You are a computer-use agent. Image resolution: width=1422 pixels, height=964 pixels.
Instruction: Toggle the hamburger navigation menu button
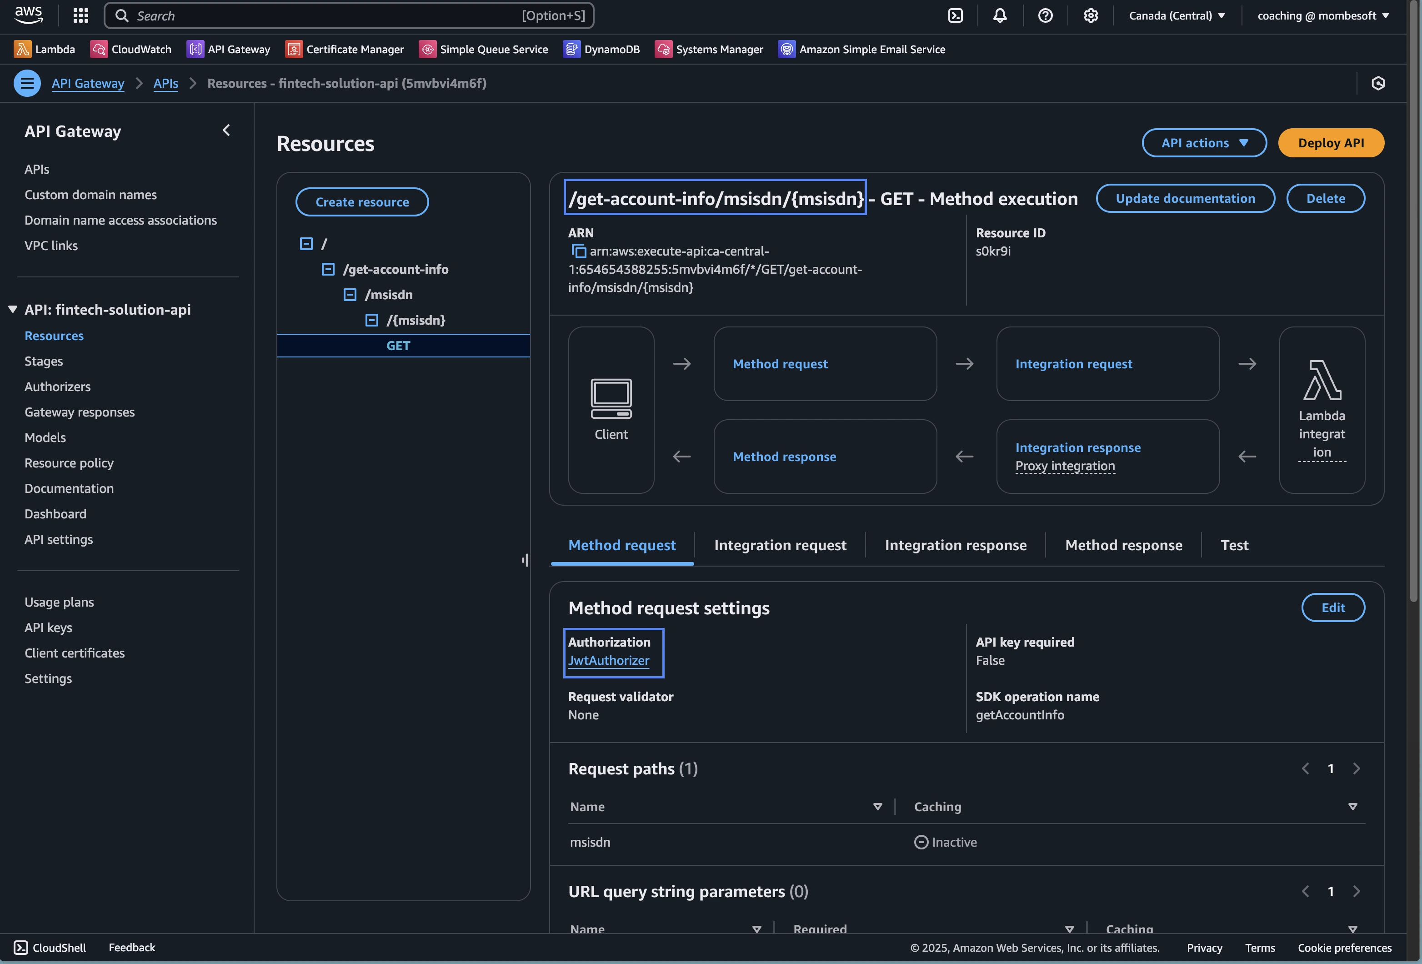pyautogui.click(x=27, y=83)
